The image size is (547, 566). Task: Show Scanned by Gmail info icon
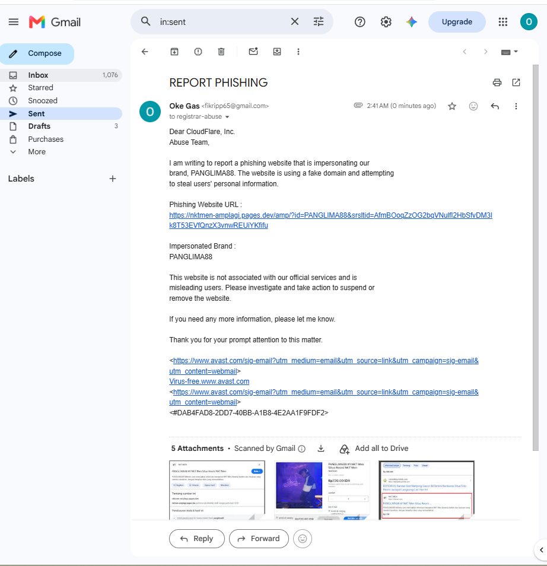point(302,449)
